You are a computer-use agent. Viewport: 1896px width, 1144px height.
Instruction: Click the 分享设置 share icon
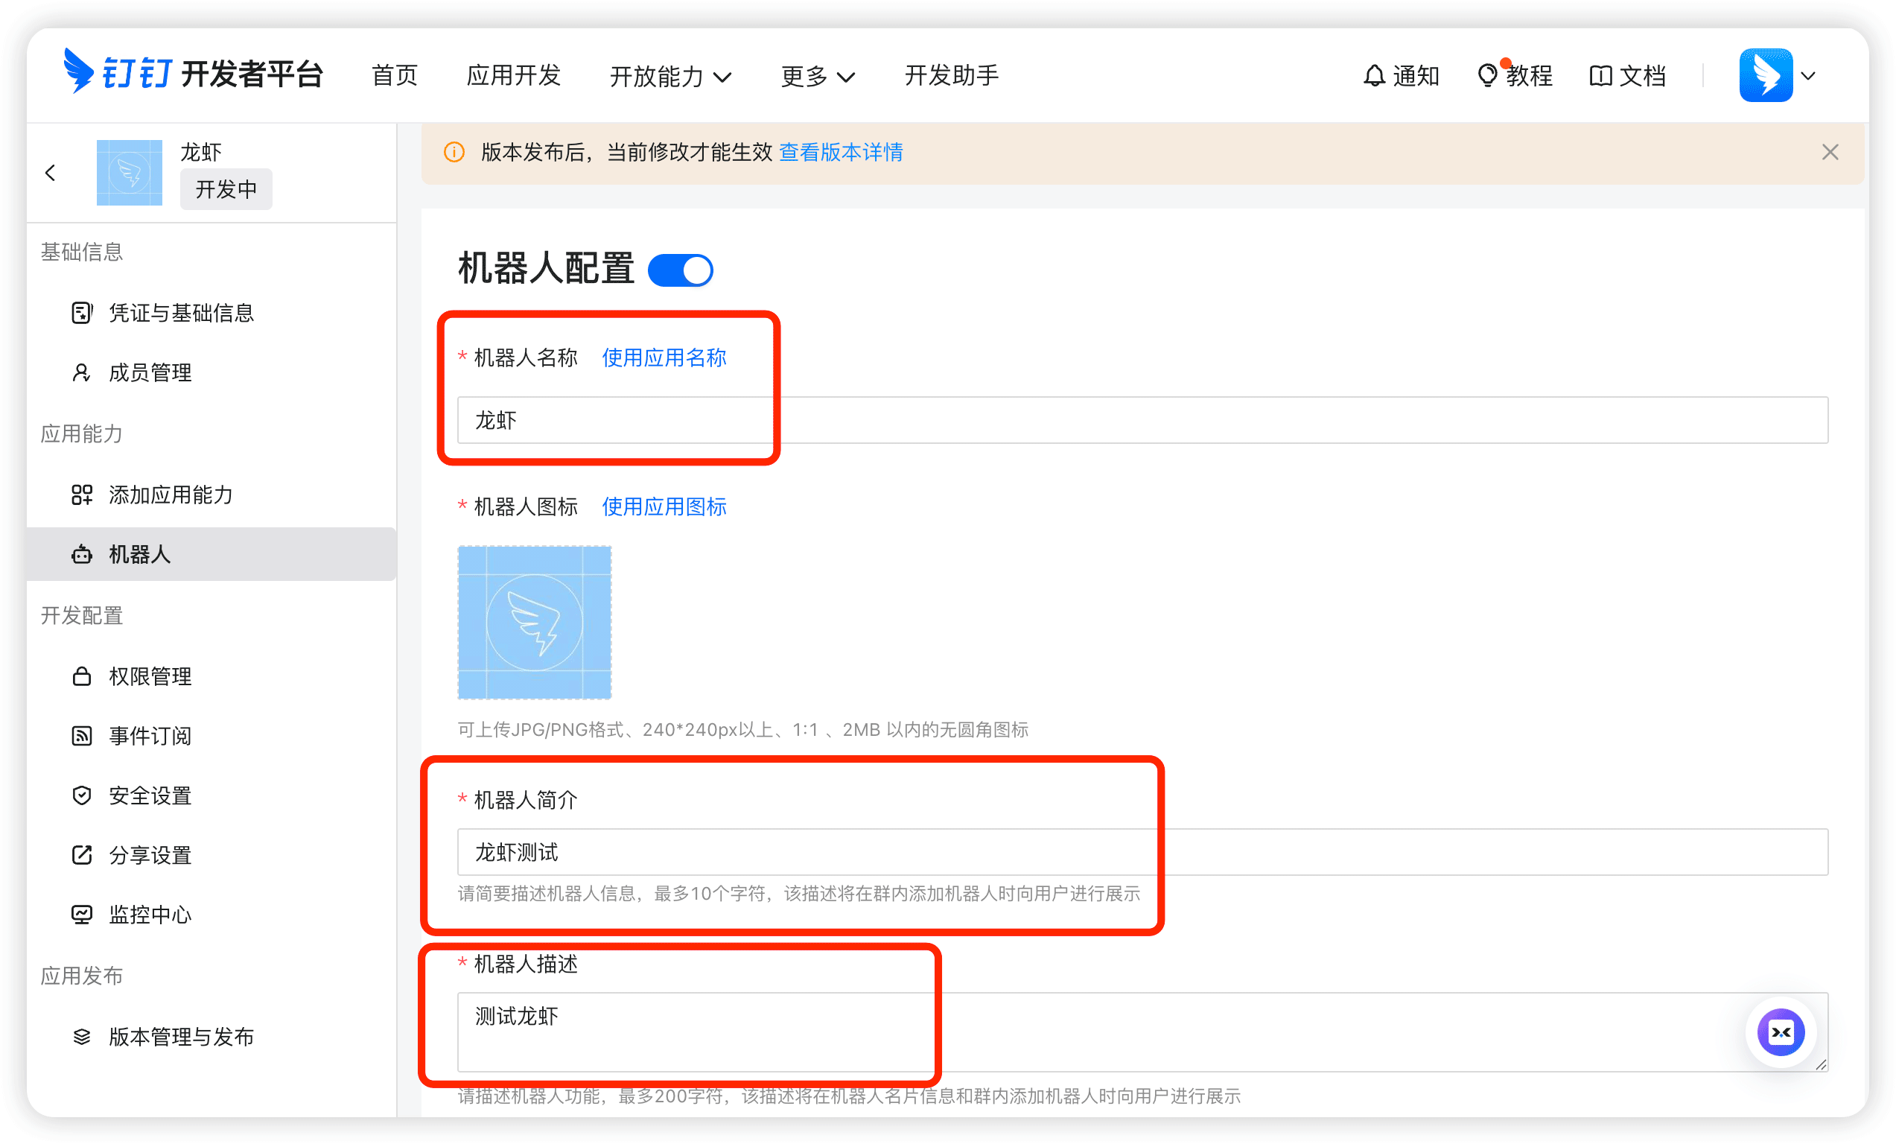point(82,855)
